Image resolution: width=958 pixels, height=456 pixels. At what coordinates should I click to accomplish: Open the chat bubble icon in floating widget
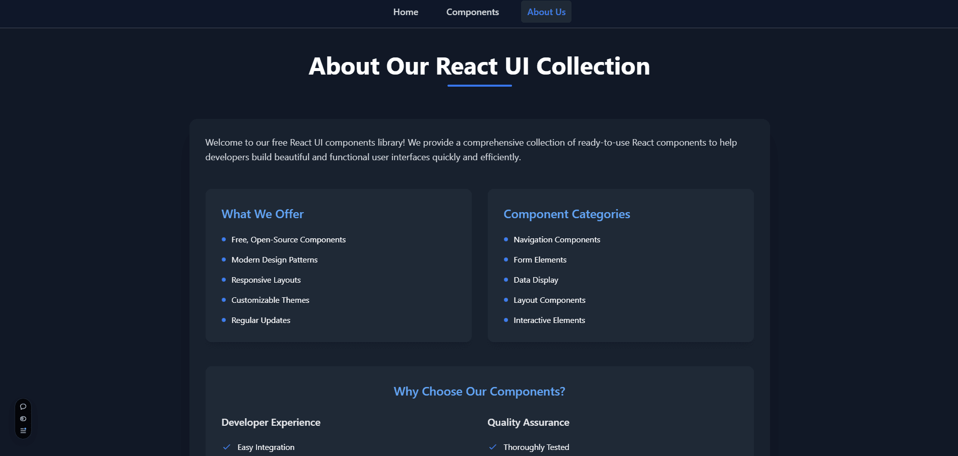coord(23,407)
